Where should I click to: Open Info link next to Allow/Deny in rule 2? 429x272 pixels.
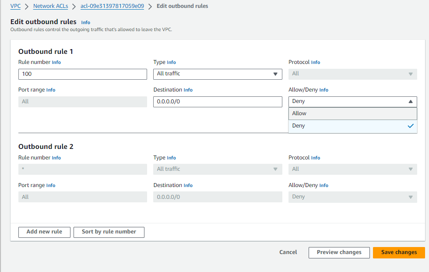(324, 186)
